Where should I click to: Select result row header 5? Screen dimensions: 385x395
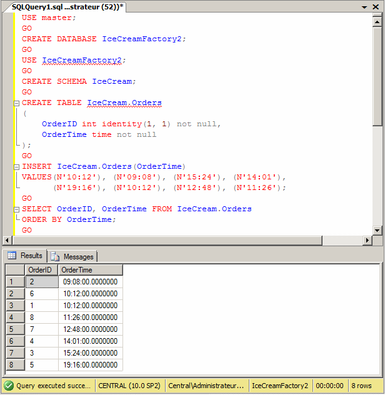(x=15, y=329)
